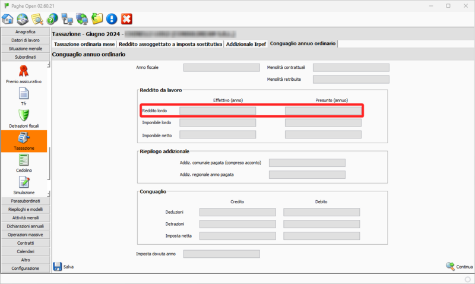Click the globe help question-mark icon
This screenshot has width=475, height=284.
[52, 19]
